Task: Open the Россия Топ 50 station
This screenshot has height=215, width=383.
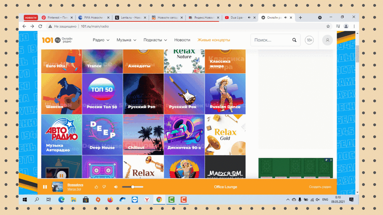Action: tap(102, 94)
